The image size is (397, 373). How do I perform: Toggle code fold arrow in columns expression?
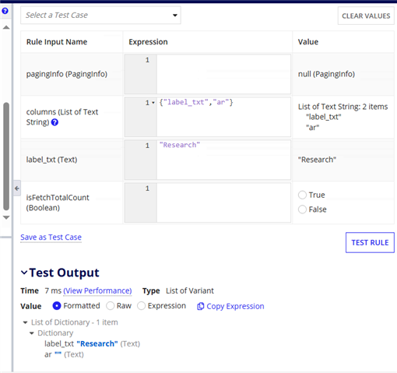153,103
